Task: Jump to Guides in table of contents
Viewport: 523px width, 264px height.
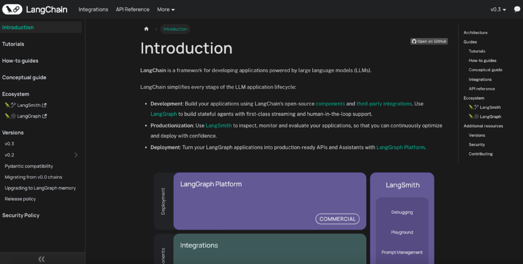Action: pos(470,42)
